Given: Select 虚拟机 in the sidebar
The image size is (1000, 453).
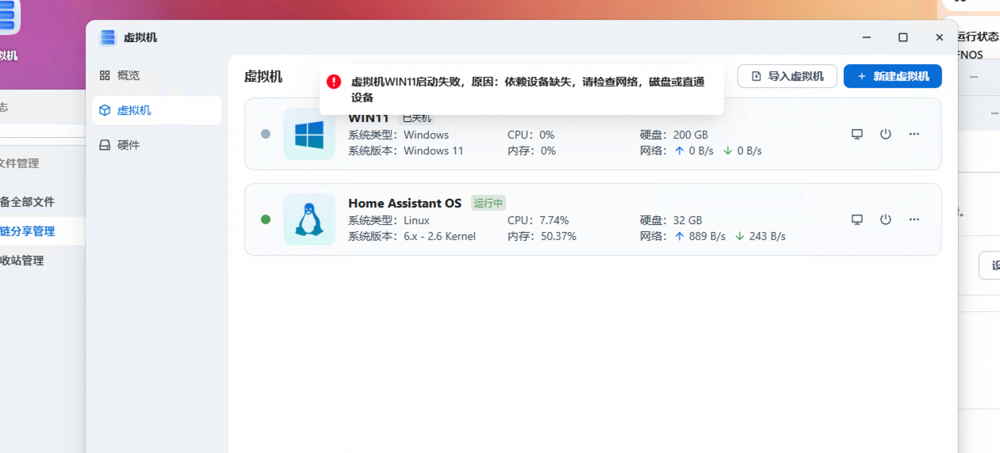Looking at the screenshot, I should coord(156,110).
